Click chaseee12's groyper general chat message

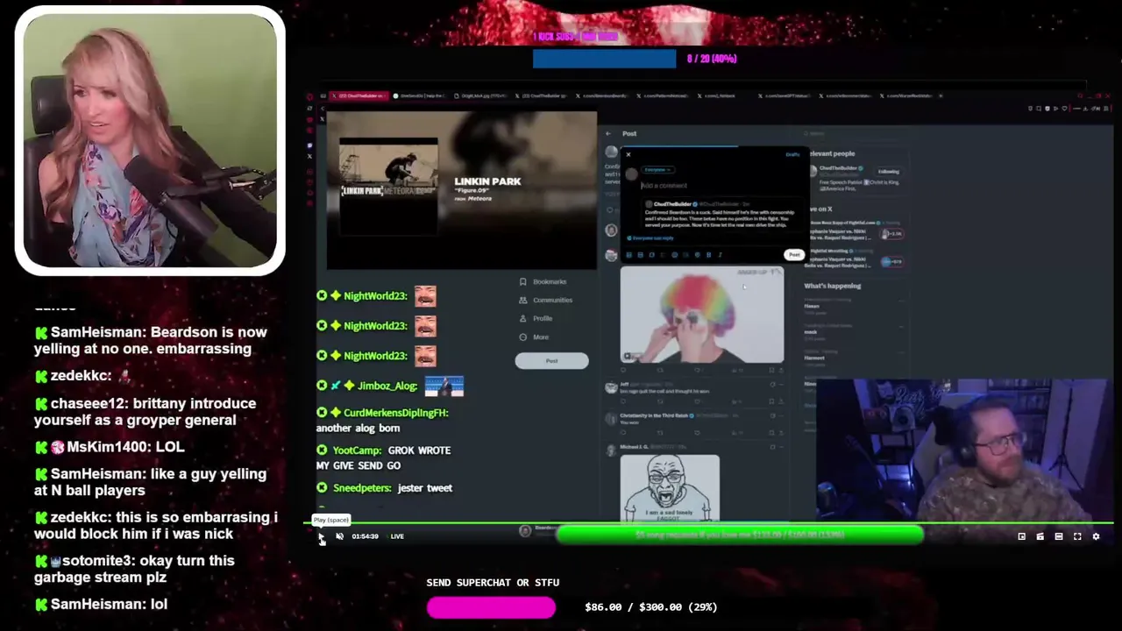tap(146, 411)
